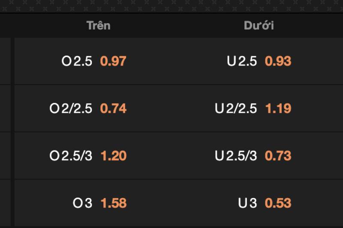Click the O2.5/3 line label
This screenshot has width=343, height=228.
(x=71, y=156)
